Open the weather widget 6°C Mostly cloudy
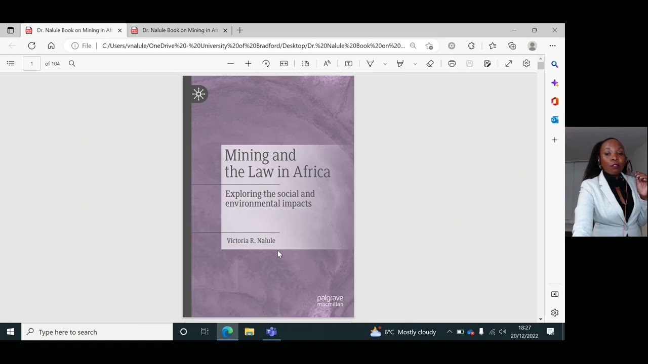Screen dimensions: 648x364 403,332
